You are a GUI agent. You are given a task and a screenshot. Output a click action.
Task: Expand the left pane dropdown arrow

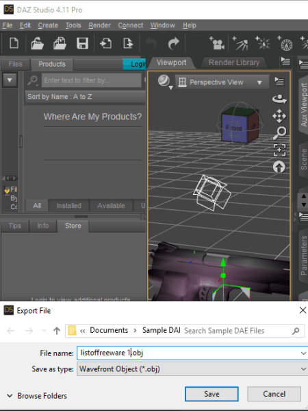tap(10, 80)
